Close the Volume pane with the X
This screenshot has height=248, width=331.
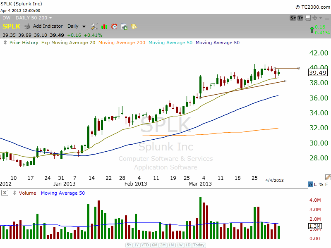[5, 193]
